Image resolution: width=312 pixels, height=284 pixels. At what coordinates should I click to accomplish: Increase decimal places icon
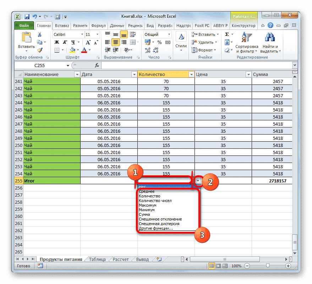(x=147, y=50)
